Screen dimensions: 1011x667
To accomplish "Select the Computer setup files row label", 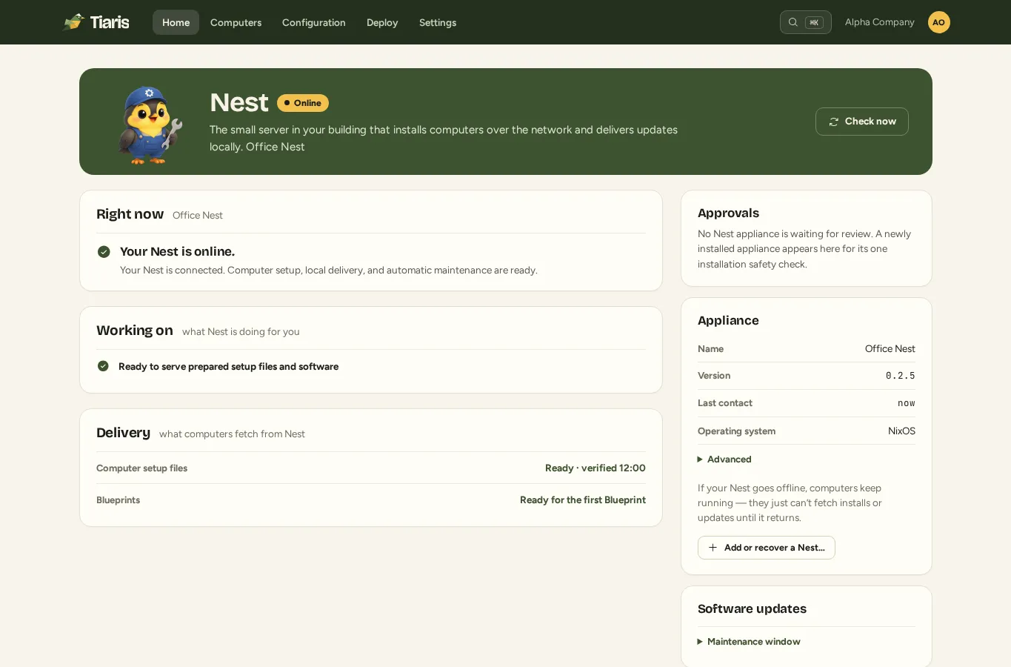I will coord(141,468).
